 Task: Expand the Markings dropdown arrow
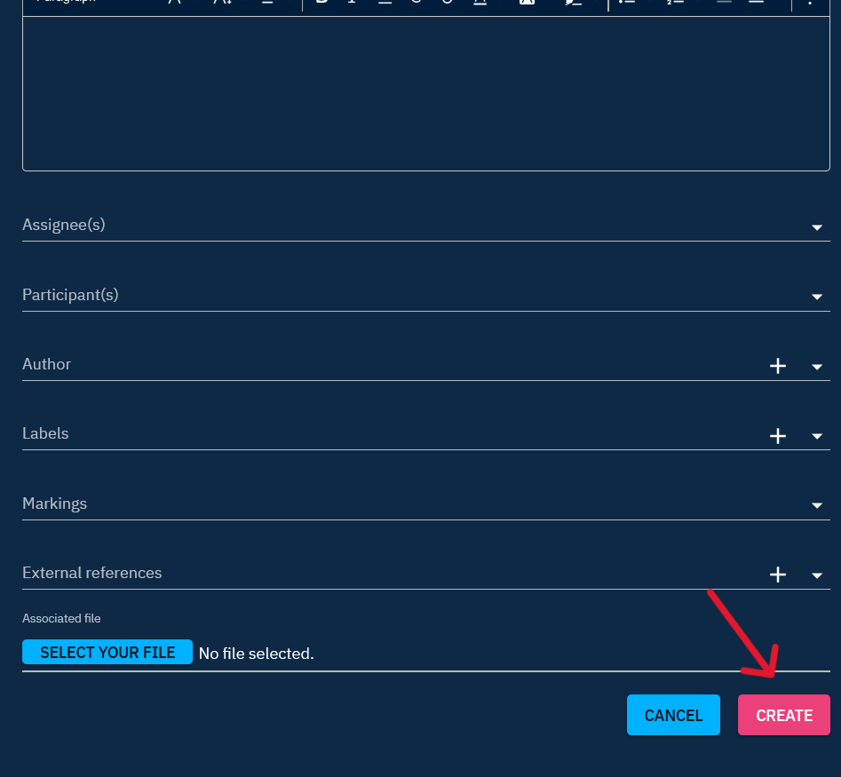click(817, 505)
